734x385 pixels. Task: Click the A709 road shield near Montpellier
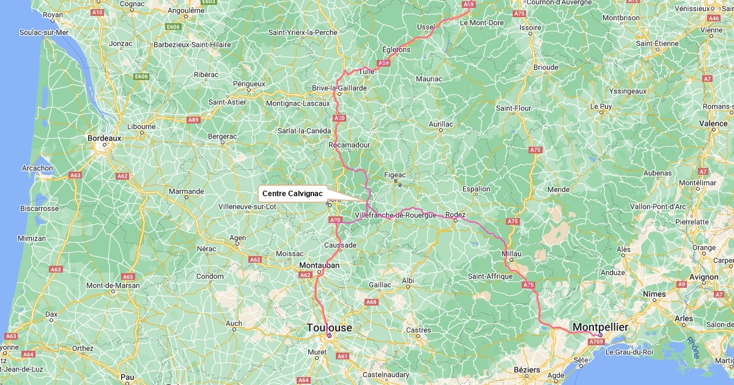597,342
